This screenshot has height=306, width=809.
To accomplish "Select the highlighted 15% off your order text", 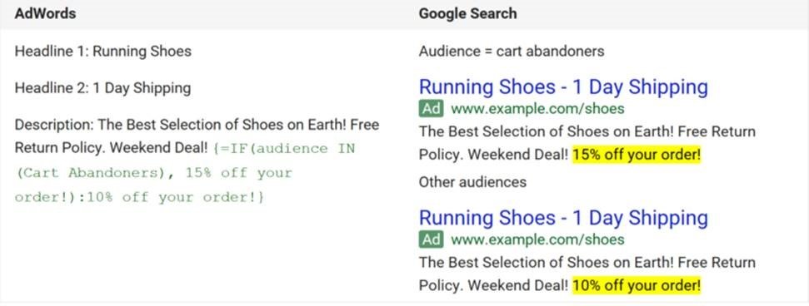I will point(637,155).
